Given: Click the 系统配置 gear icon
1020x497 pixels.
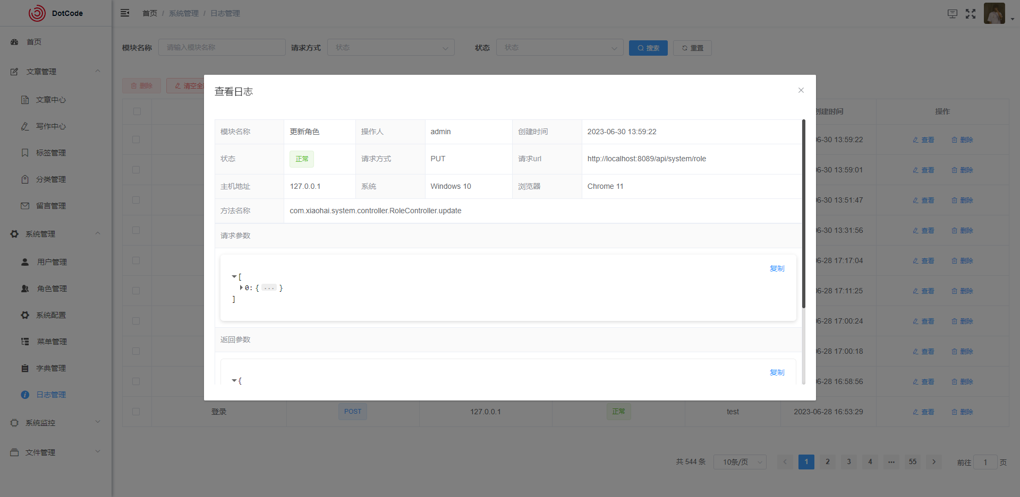Looking at the screenshot, I should [25, 315].
